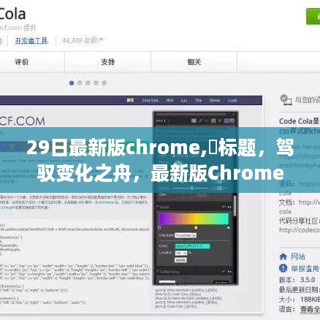Click the device compatibility icon
Image resolution: width=320 pixels, height=320 pixels.
coord(286,100)
